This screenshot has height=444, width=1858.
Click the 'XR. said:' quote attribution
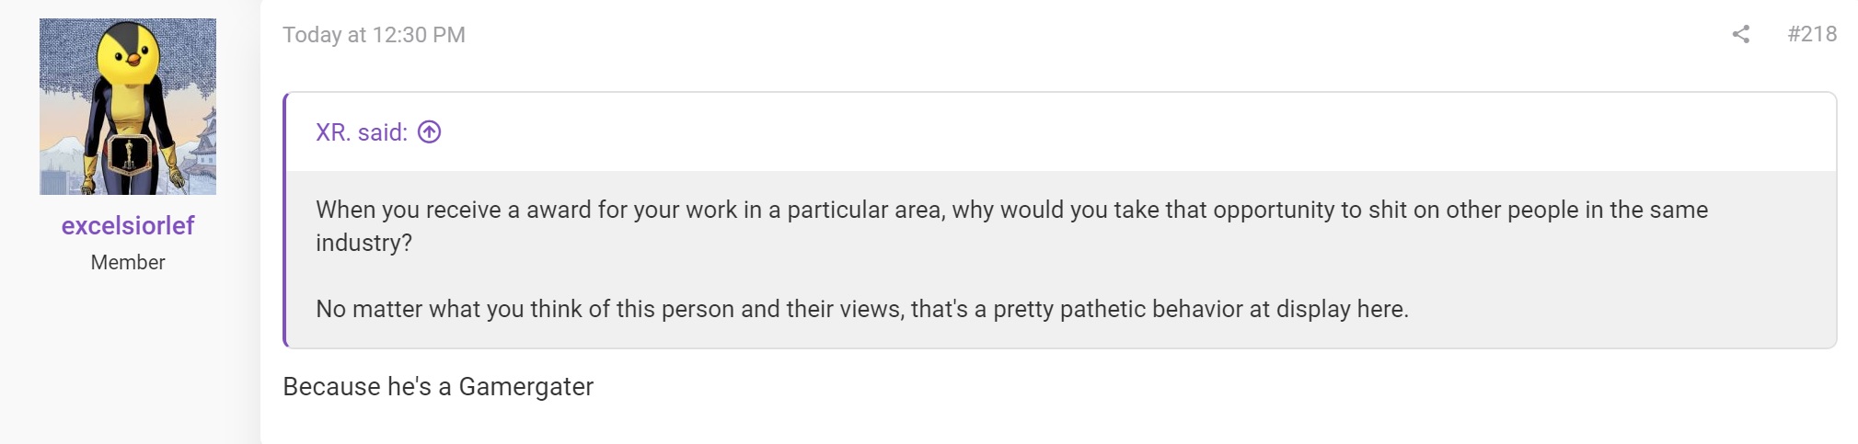tap(362, 132)
